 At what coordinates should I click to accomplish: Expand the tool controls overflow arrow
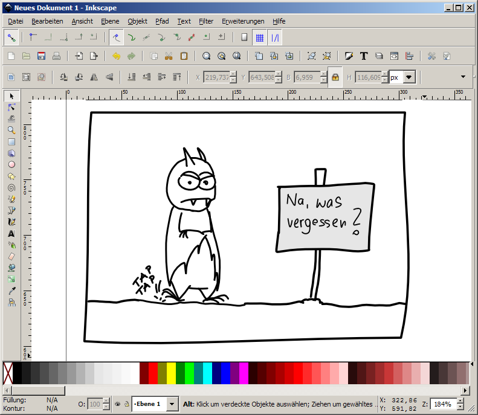point(463,77)
